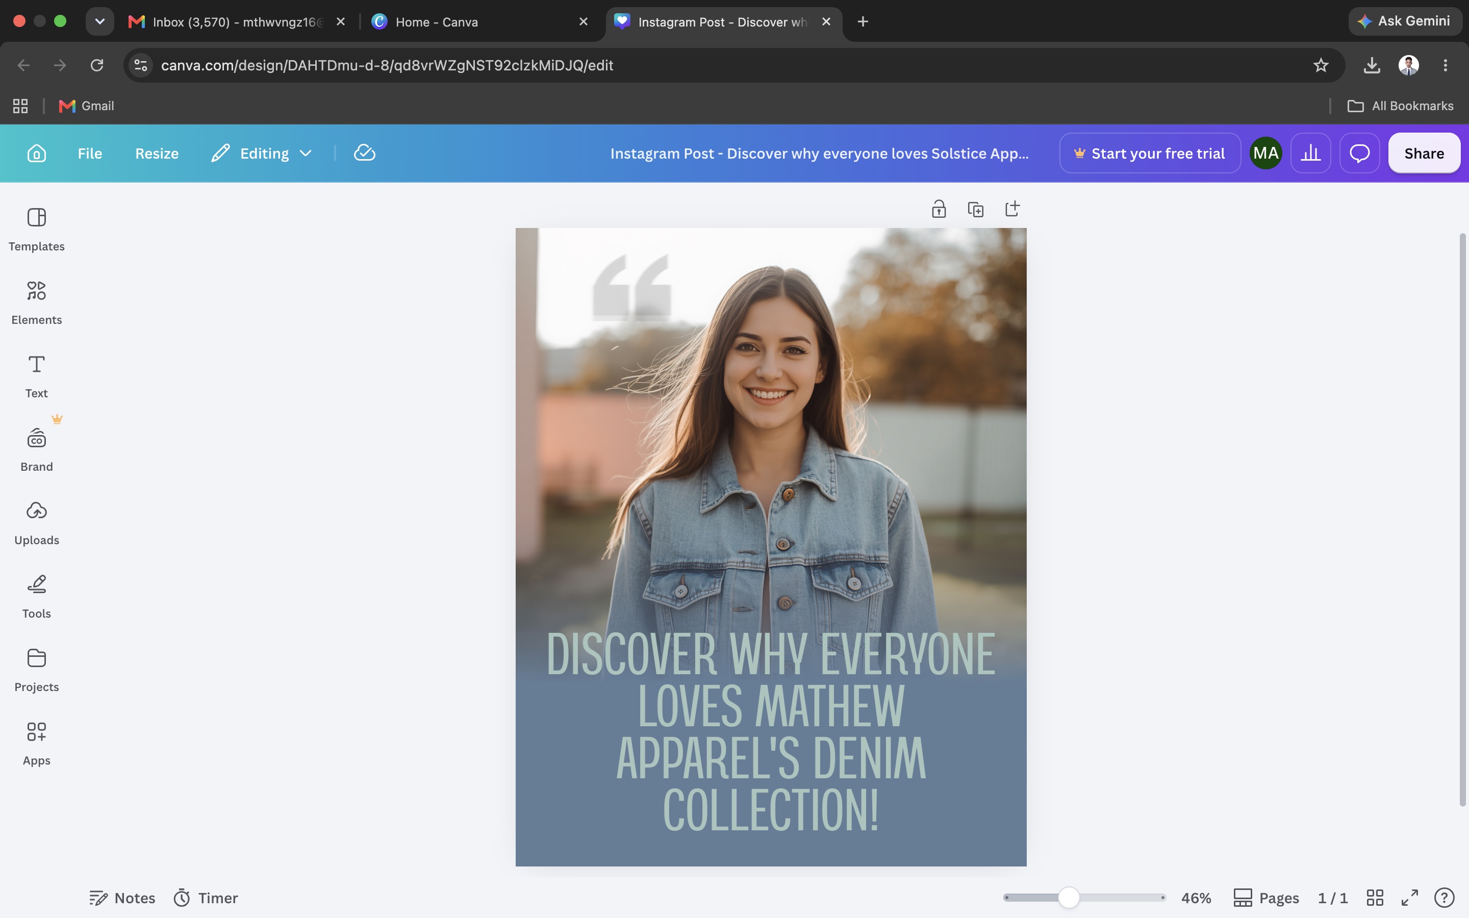Click the 46% zoom value
Screen dimensions: 1469x918
[x=1196, y=898]
